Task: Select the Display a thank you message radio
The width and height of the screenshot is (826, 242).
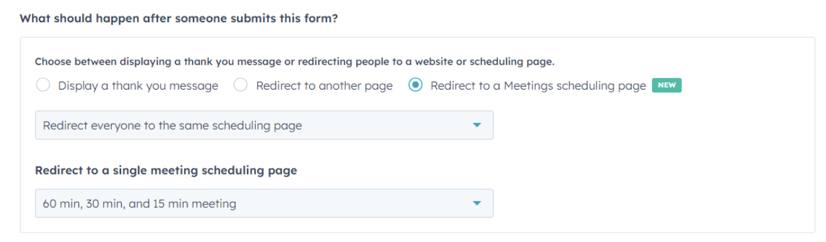Action: pyautogui.click(x=43, y=86)
